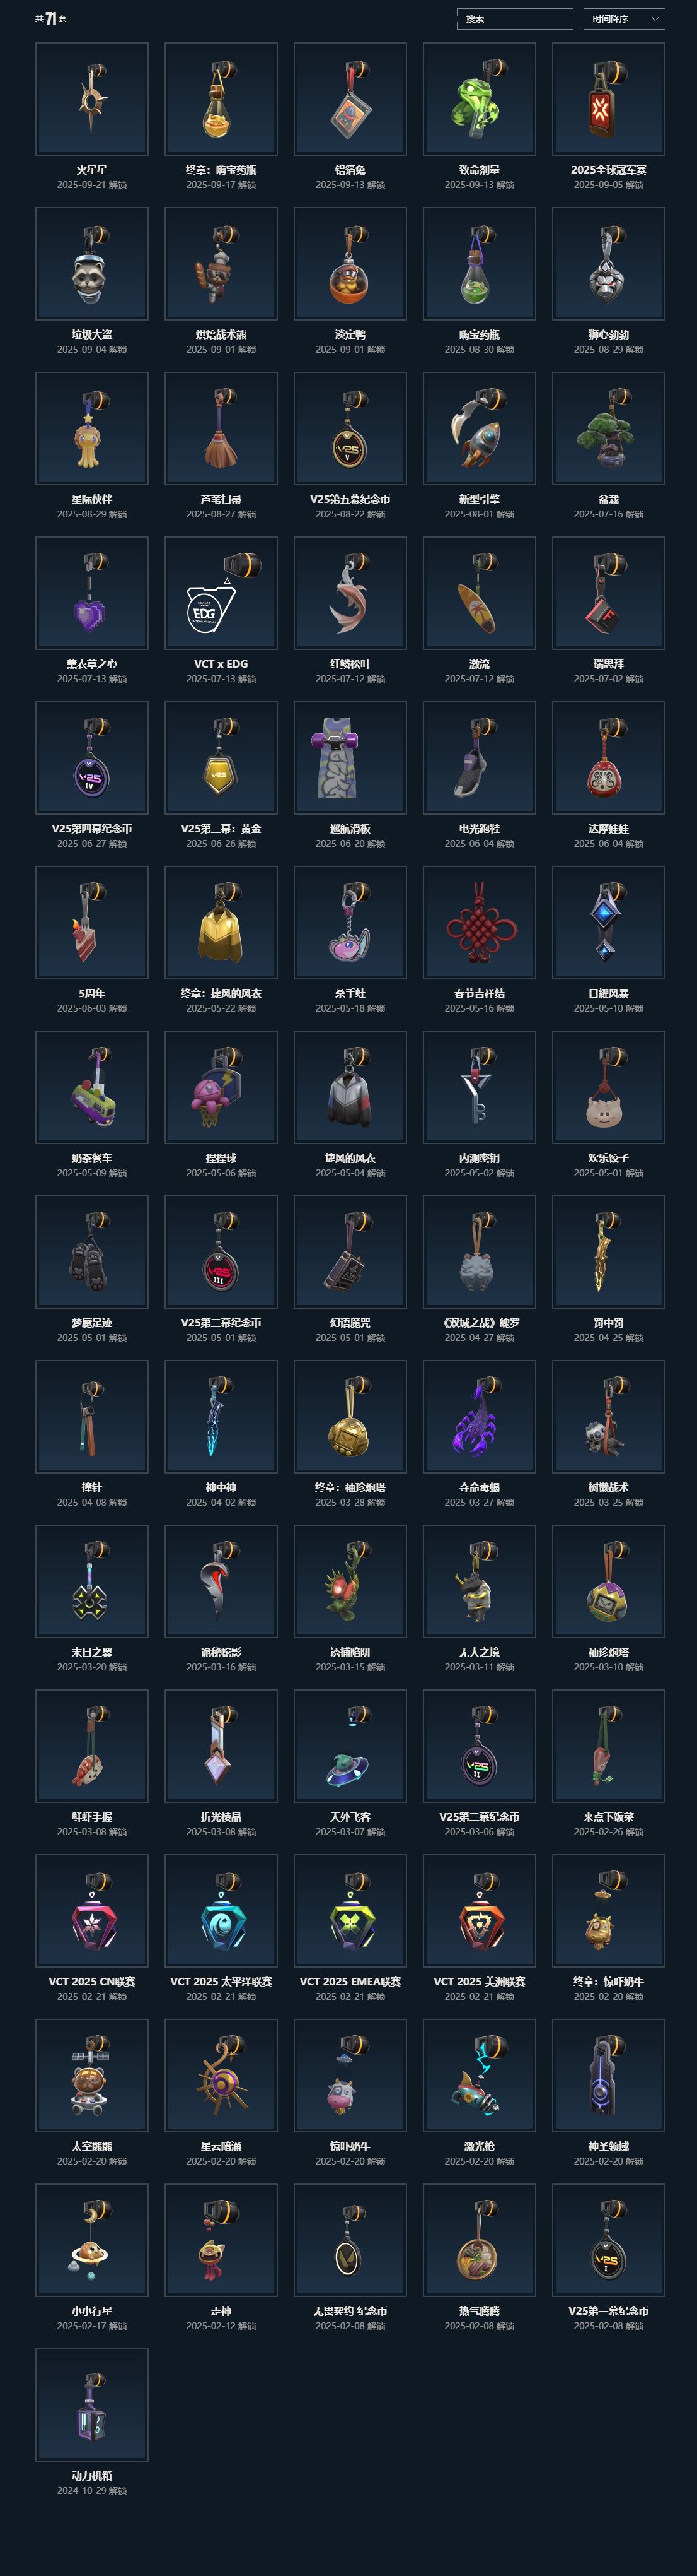This screenshot has width=697, height=2576.
Task: Choose the green snake 致命剂量 buddy
Action: point(480,99)
